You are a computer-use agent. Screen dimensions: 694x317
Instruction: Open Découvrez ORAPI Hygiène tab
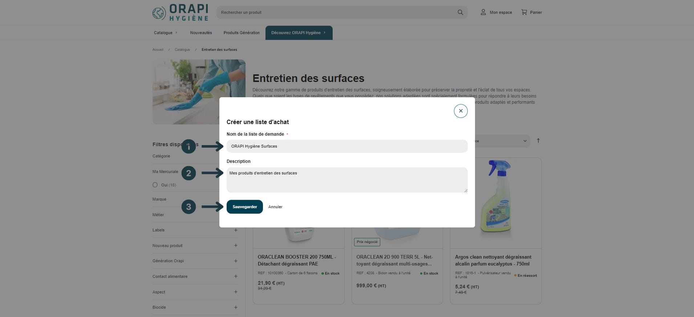coord(299,33)
